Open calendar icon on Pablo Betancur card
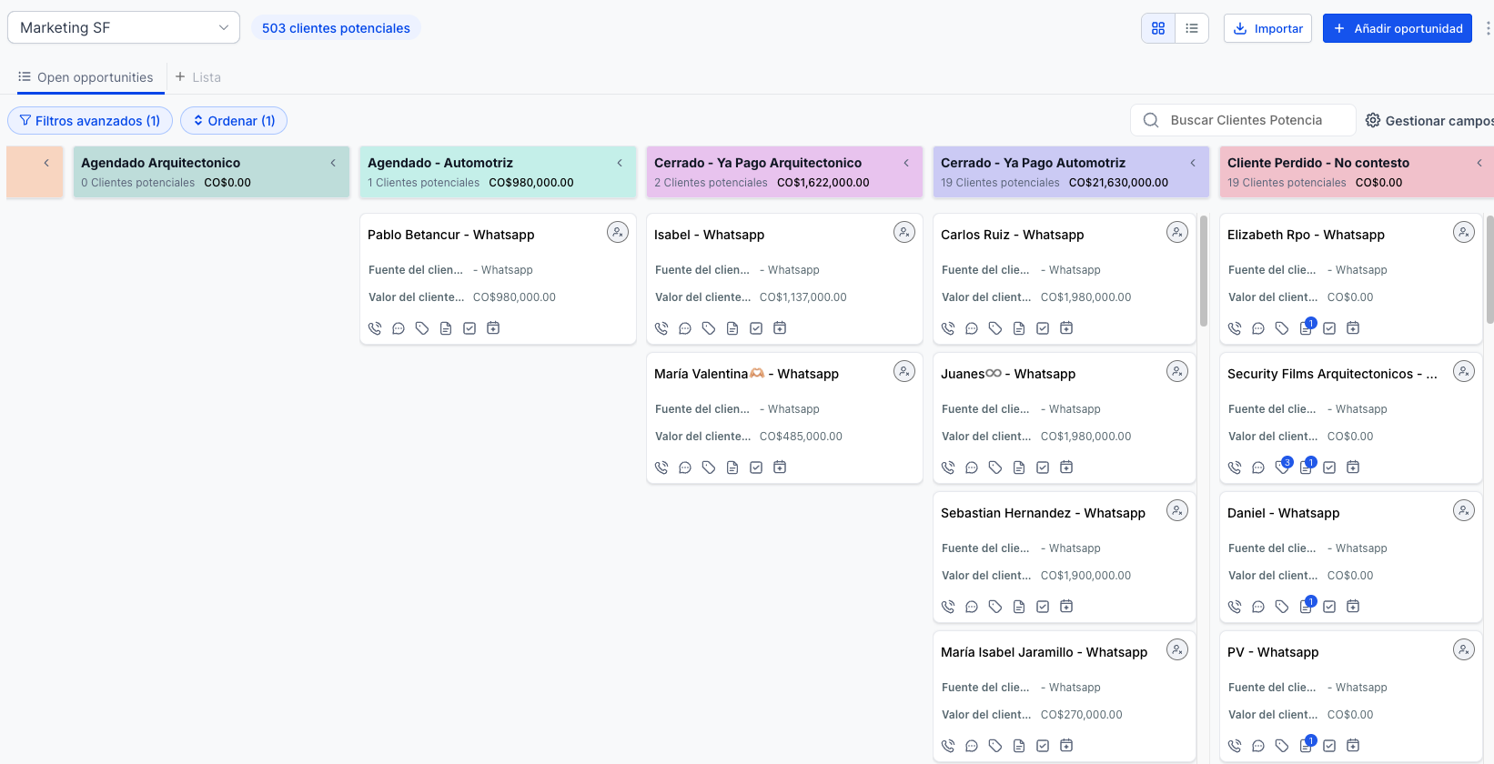This screenshot has height=764, width=1494. tap(493, 328)
